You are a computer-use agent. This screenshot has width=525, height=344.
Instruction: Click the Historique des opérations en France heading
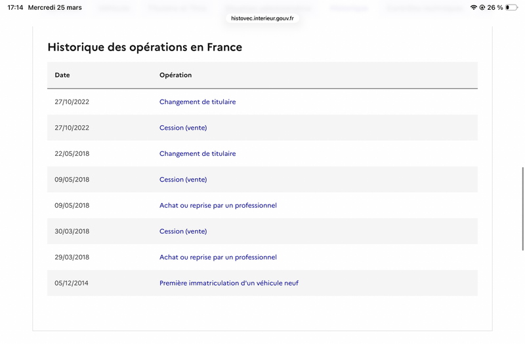[144, 47]
